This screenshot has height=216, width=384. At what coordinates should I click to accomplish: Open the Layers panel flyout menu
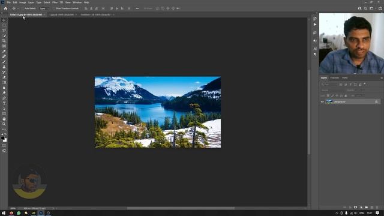pos(382,78)
